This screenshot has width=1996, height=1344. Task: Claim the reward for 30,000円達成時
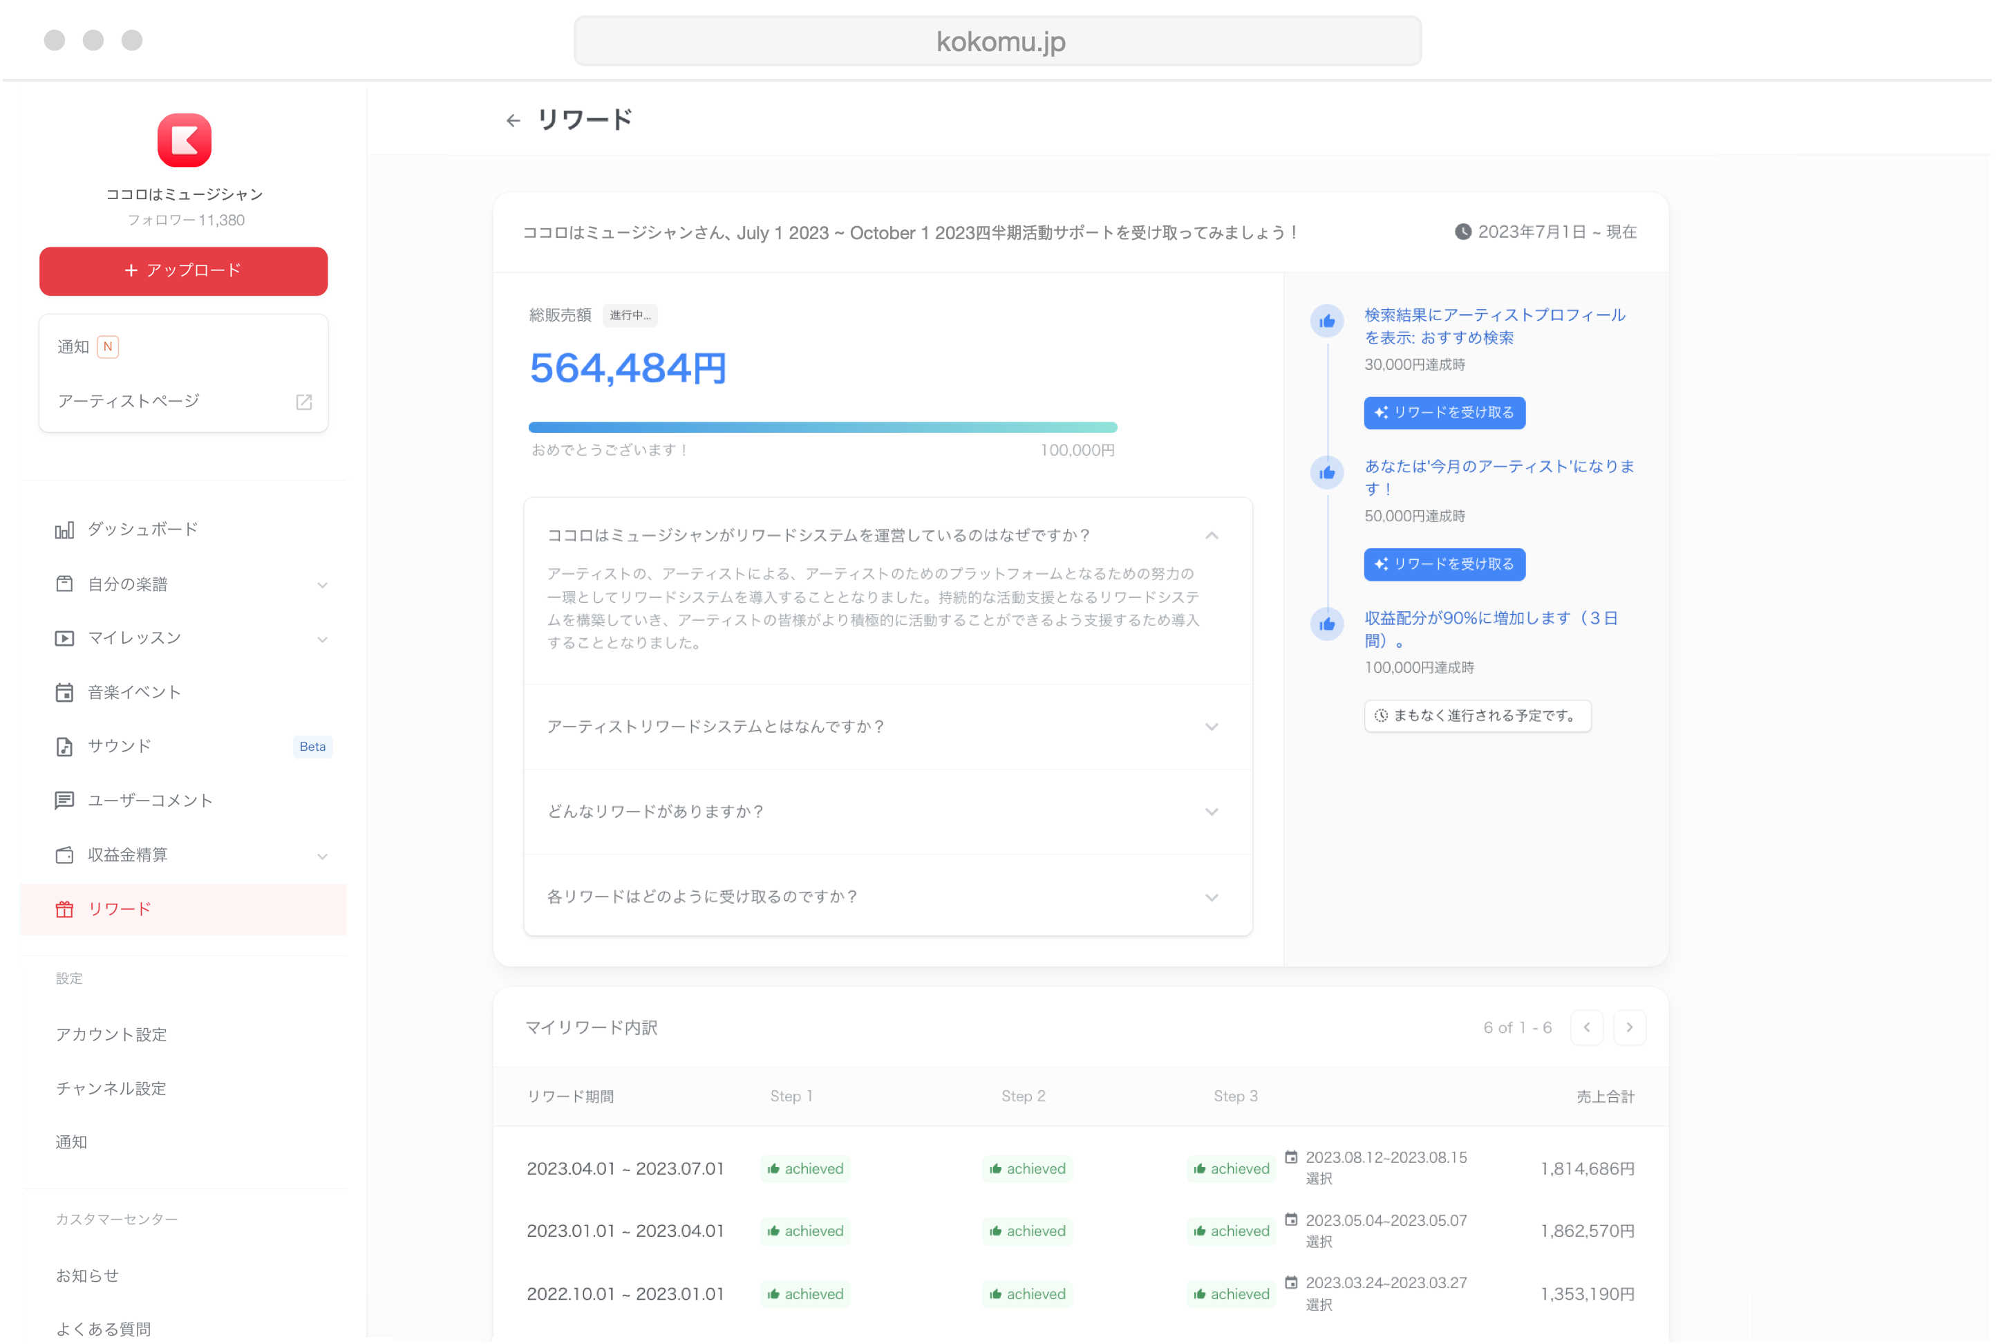[x=1444, y=413]
